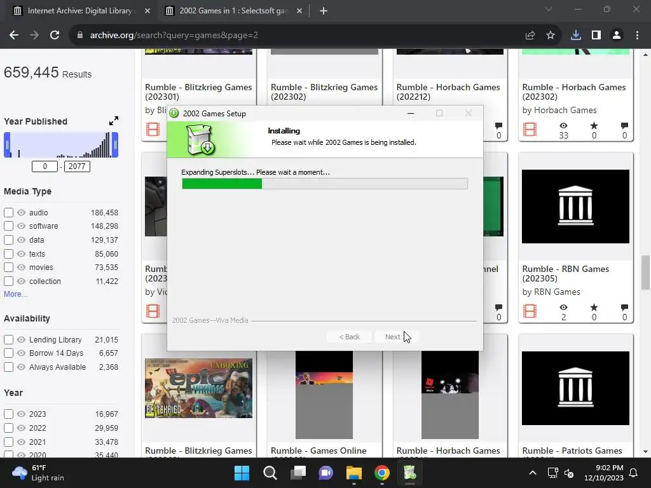Check the Lending Library availability filter

[8, 339]
